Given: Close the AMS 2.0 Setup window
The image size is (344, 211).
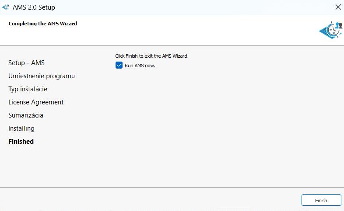Looking at the screenshot, I should (x=338, y=7).
